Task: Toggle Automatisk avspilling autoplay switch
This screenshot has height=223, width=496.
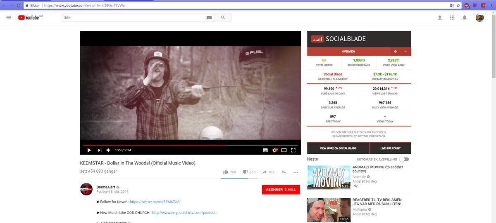Action: pos(404,159)
